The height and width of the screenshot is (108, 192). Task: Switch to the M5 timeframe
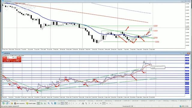click(100, 103)
